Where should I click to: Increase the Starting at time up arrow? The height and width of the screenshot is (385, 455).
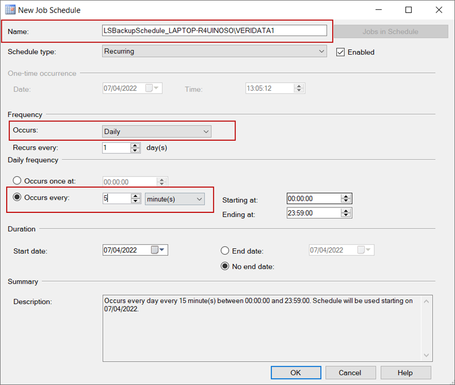coord(346,196)
